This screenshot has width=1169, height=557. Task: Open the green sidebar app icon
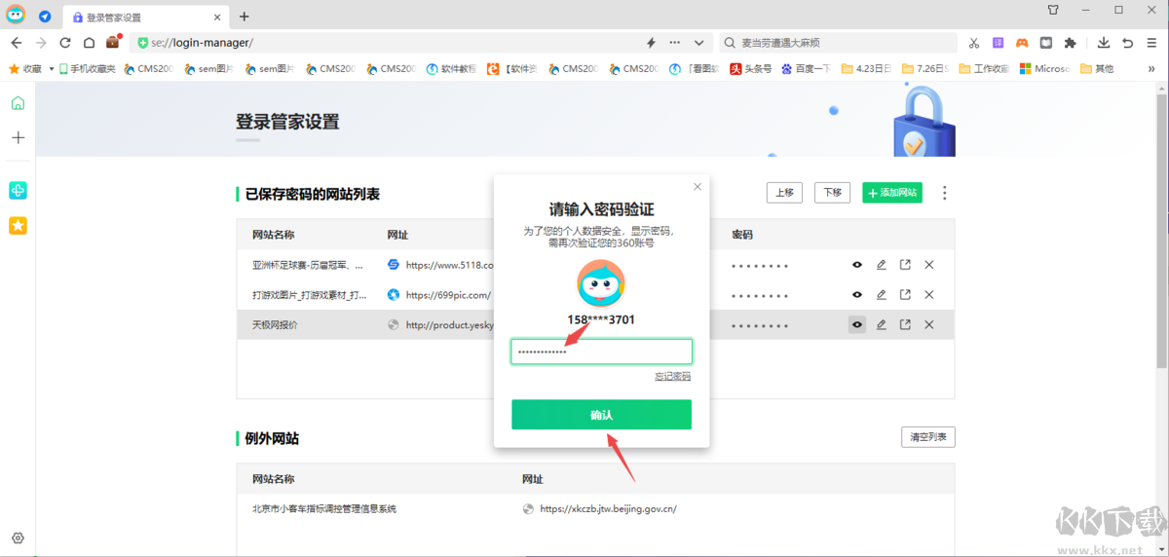pyautogui.click(x=18, y=191)
